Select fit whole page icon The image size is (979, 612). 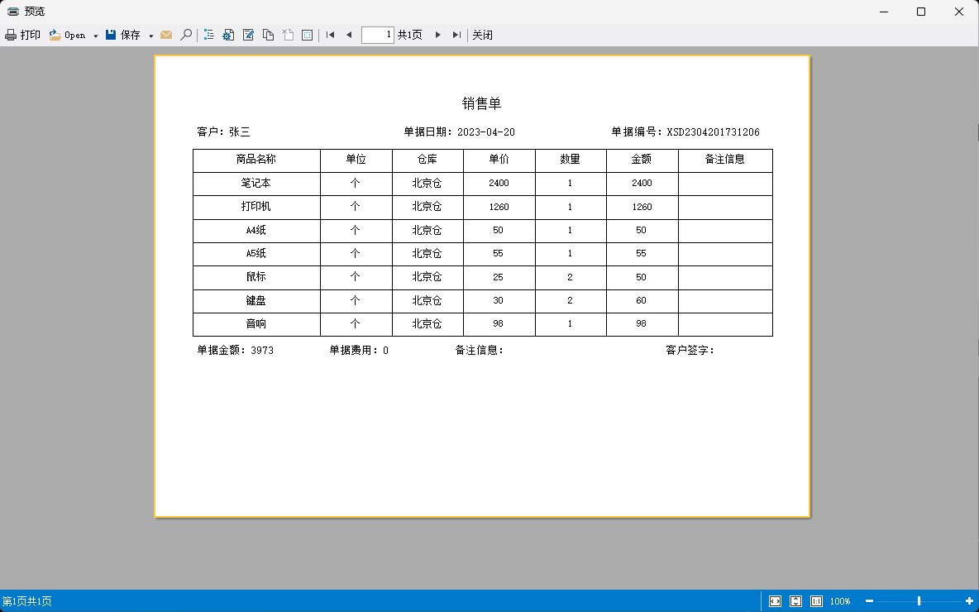(x=795, y=601)
